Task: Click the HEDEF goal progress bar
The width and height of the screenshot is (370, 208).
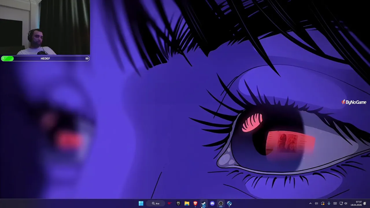Action: (45, 58)
